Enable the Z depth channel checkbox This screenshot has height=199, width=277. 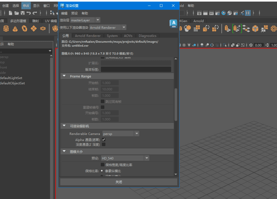click(x=103, y=144)
